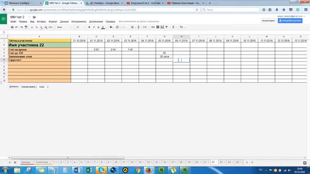The width and height of the screenshot is (310, 174).
Task: Click the browser reload icon
Action: pyautogui.click(x=197, y=10)
